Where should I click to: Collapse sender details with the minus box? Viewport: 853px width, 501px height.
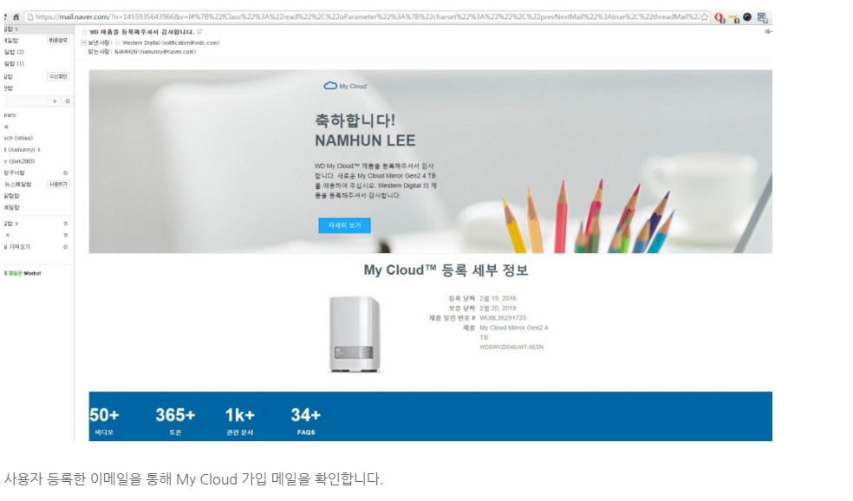[x=83, y=42]
